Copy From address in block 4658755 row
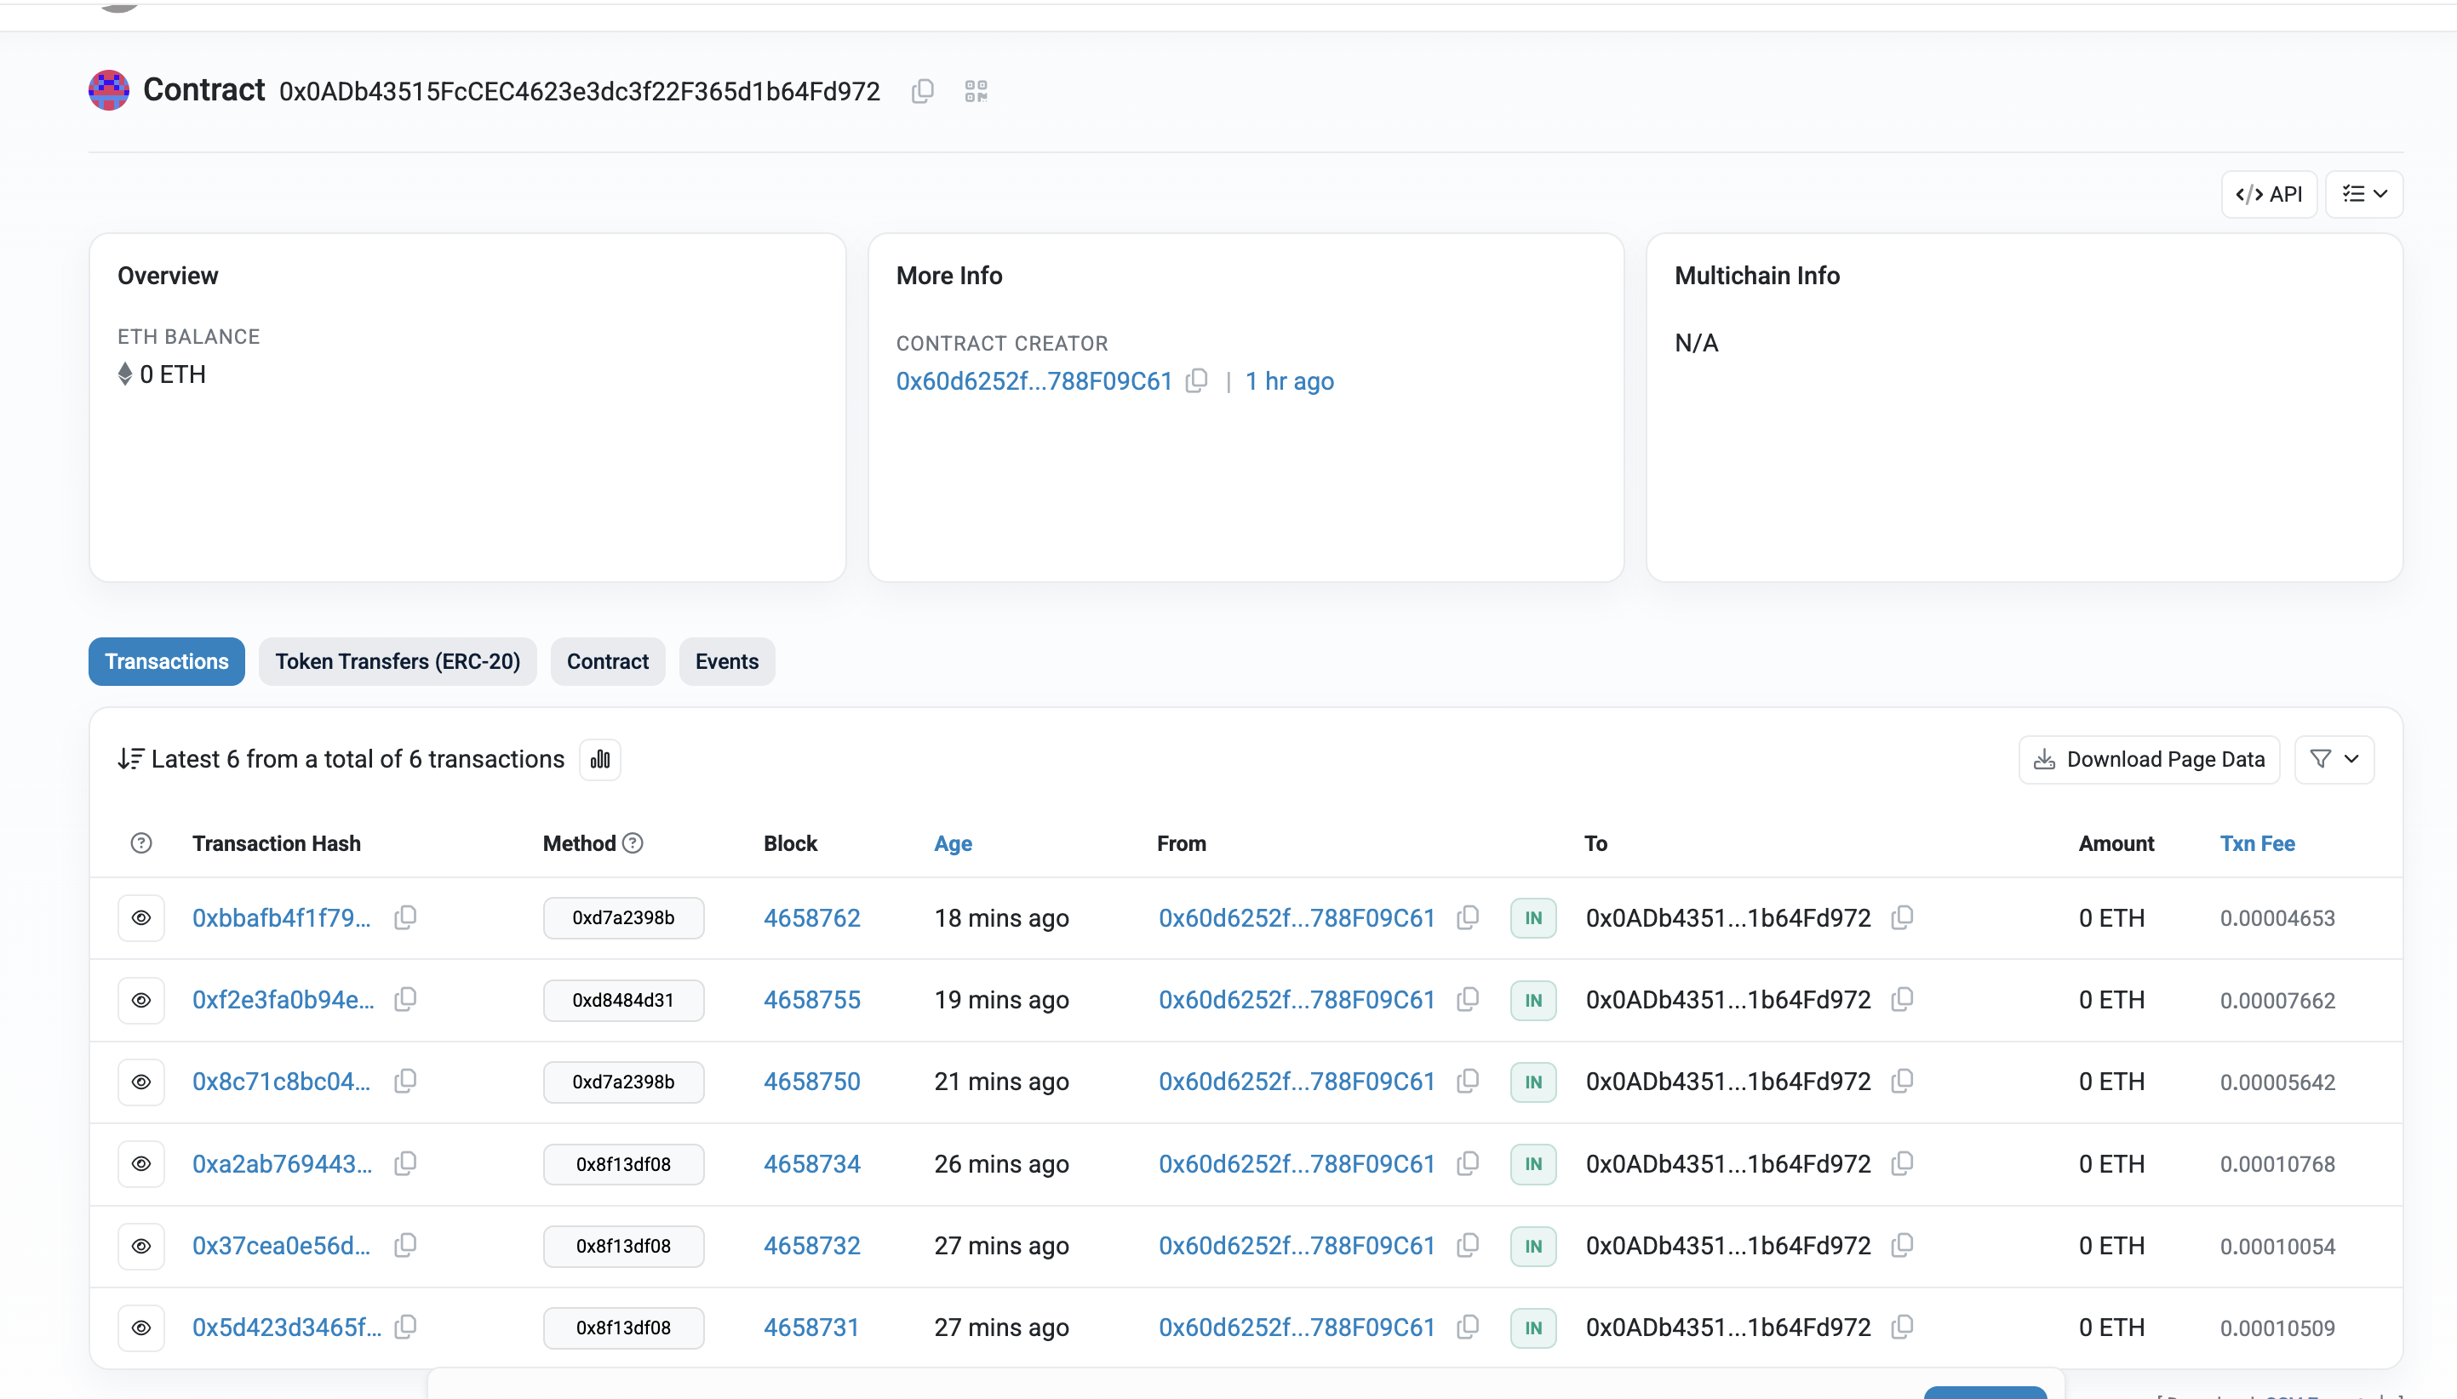The height and width of the screenshot is (1399, 2457). pyautogui.click(x=1467, y=999)
